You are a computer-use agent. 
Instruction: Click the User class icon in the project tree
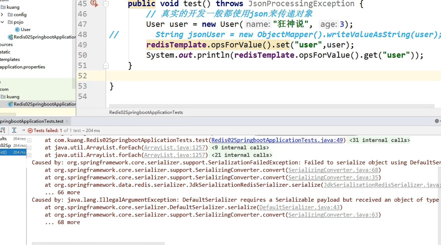coord(17,29)
